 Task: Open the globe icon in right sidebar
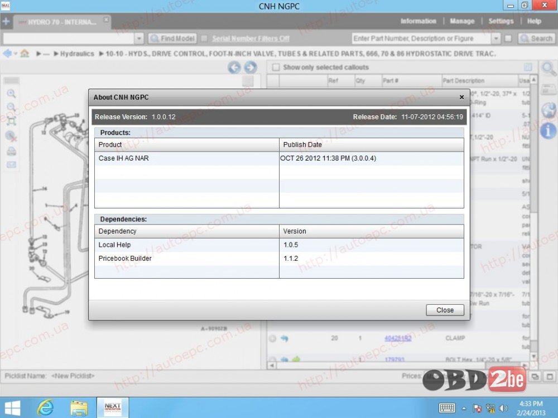coord(549,110)
